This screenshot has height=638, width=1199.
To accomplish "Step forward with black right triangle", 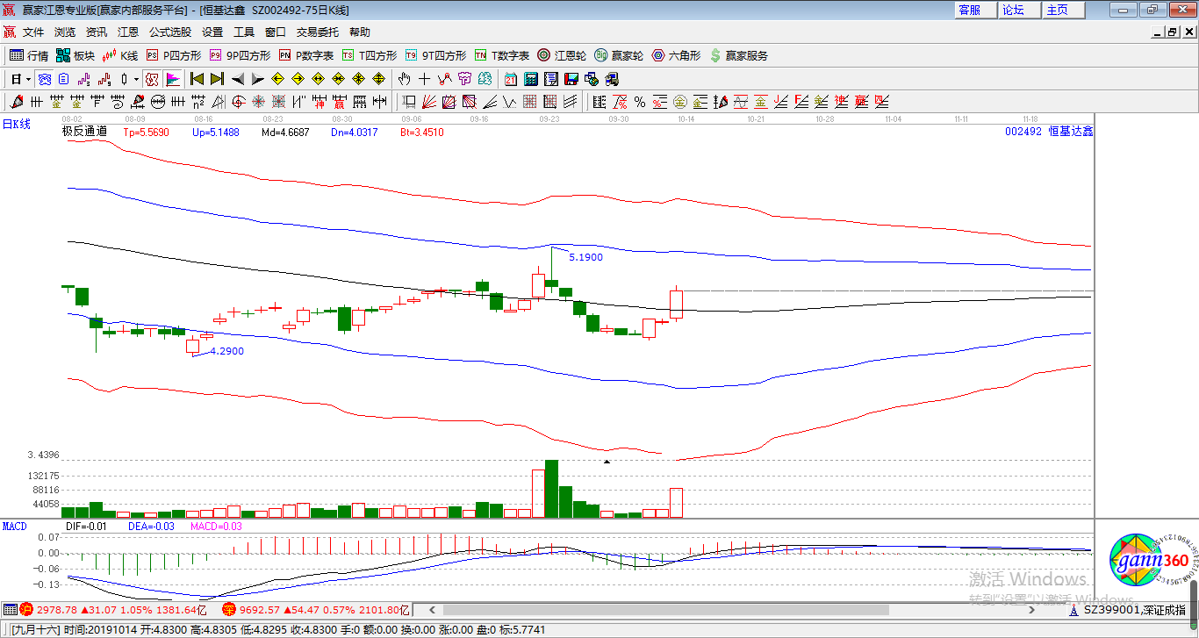I will point(258,79).
